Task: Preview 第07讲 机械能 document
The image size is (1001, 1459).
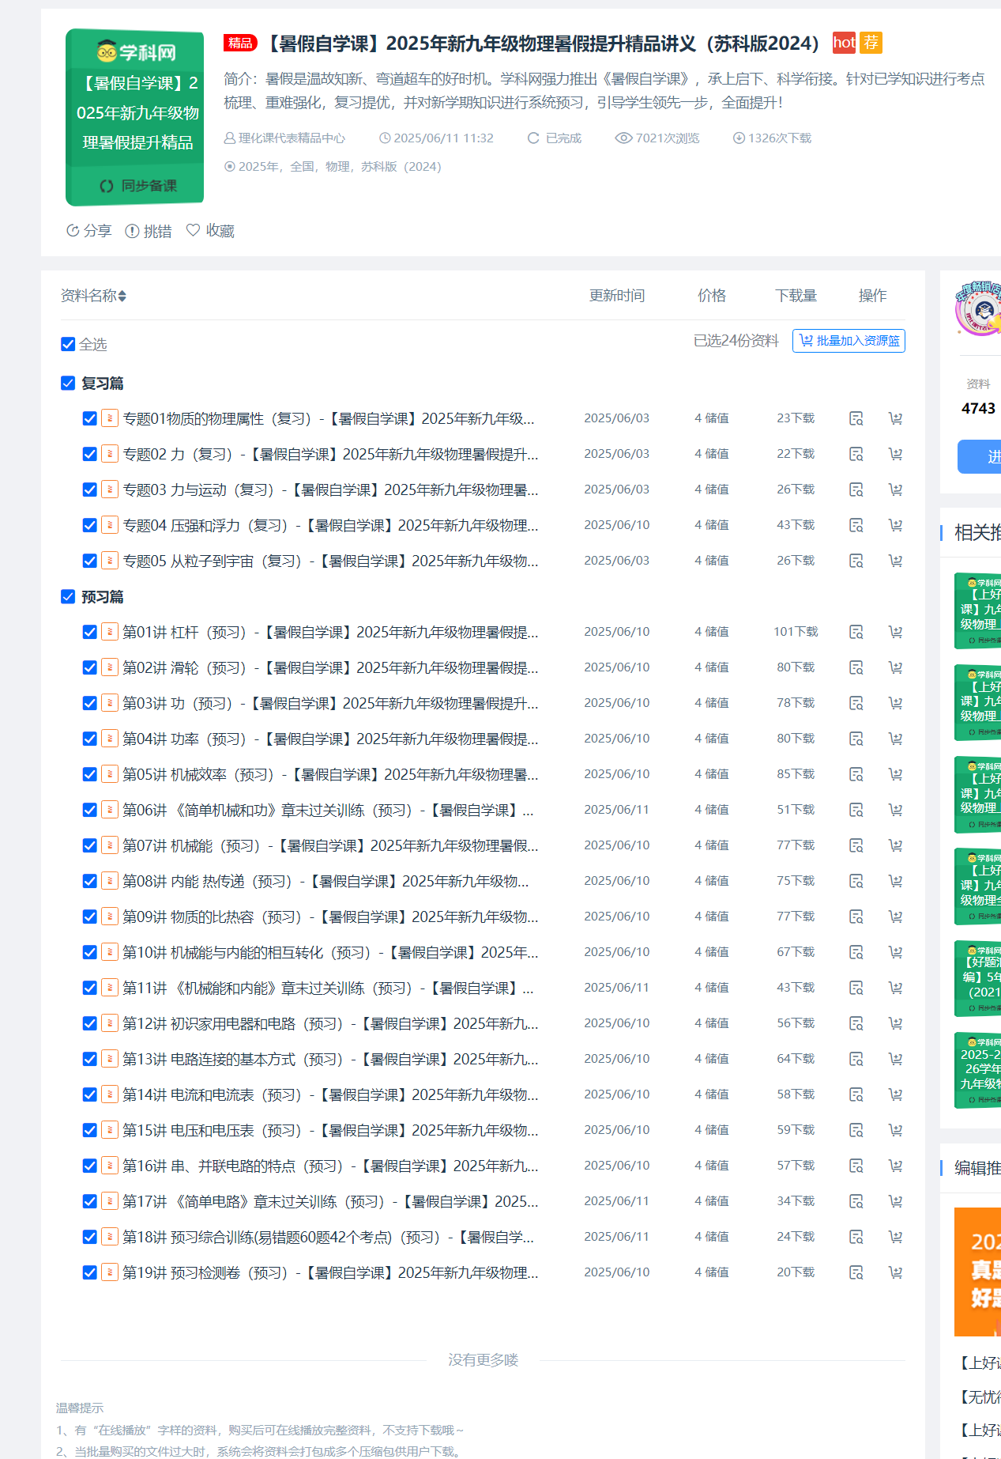Action: [856, 845]
